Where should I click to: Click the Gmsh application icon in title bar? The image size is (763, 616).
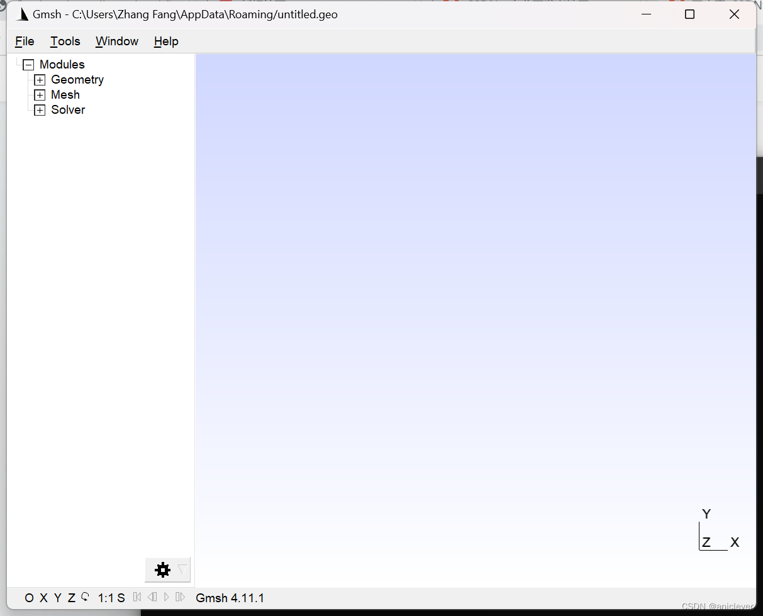(x=22, y=14)
